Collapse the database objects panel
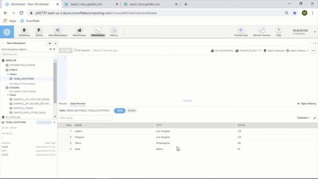Image resolution: width=318 pixels, height=179 pixels. pos(54,49)
